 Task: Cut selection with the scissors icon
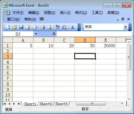[x=72, y=27]
